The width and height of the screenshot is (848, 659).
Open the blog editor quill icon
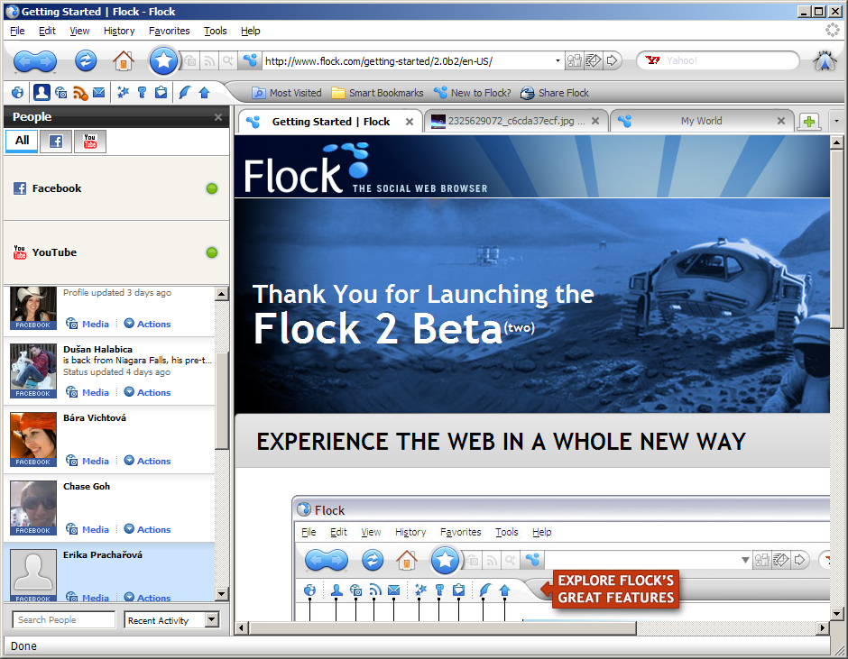click(x=184, y=93)
